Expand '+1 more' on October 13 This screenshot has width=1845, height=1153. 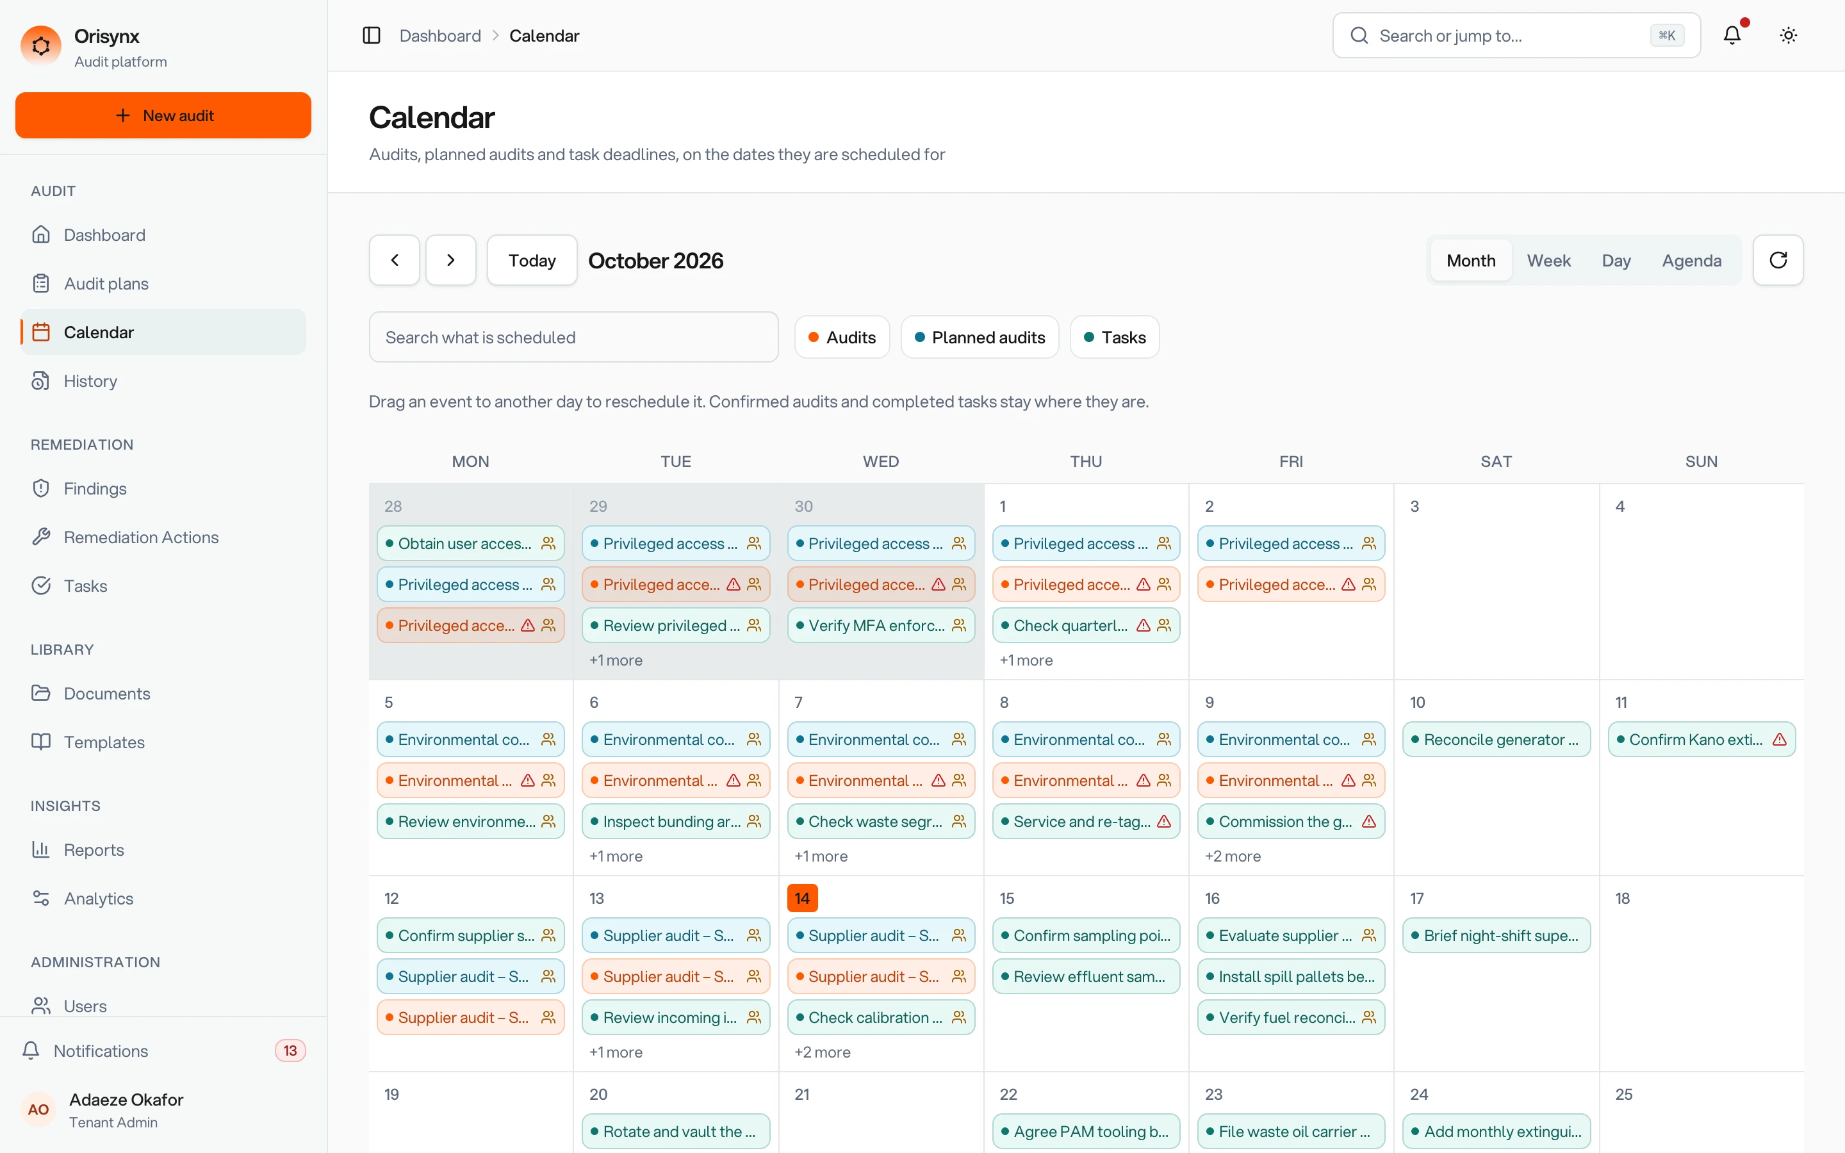[615, 1052]
